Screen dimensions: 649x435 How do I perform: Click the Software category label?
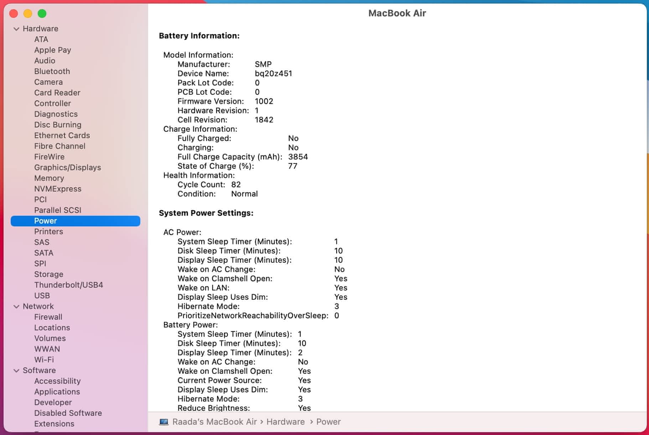point(39,370)
